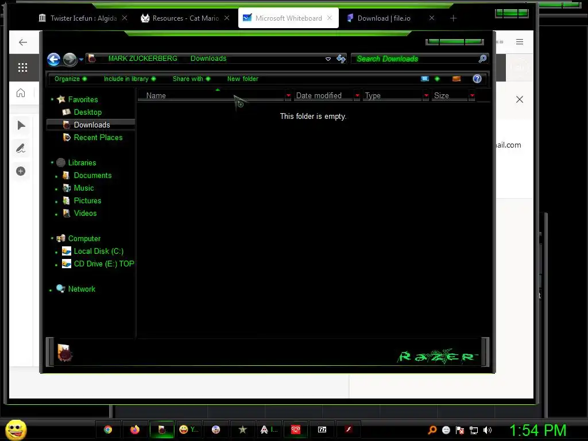Viewport: 588px width, 441px height.
Task: Open the Organize menu
Action: (70, 79)
